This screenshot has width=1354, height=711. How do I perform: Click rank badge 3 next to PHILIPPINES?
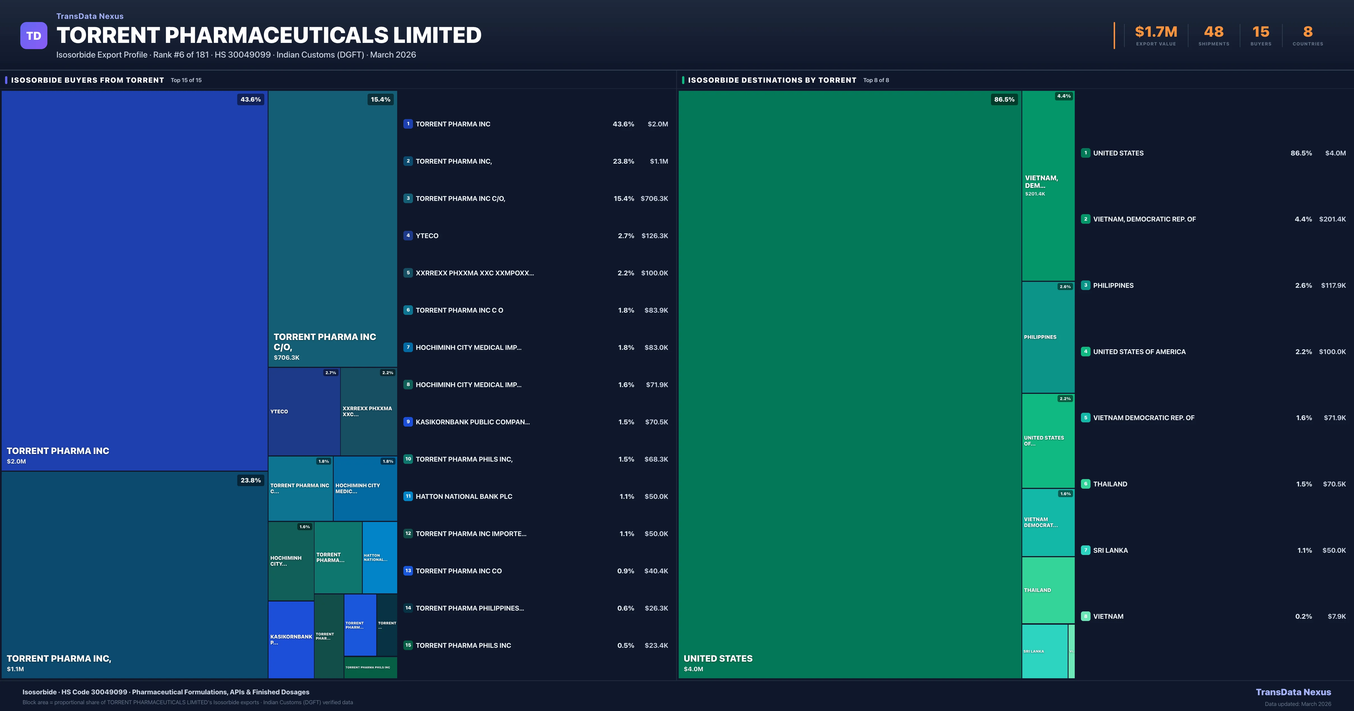(x=1085, y=286)
